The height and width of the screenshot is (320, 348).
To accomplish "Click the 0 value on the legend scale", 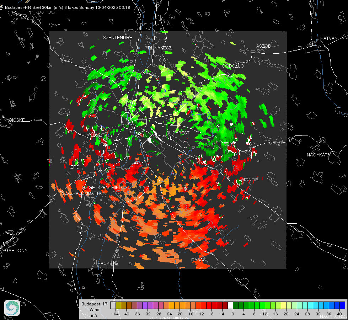I will tap(233, 314).
